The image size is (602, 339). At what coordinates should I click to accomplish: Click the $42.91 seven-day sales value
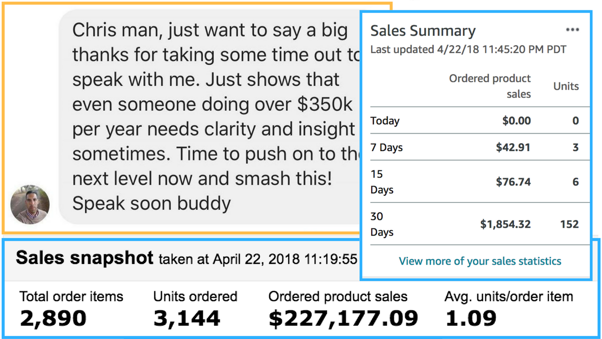click(513, 147)
